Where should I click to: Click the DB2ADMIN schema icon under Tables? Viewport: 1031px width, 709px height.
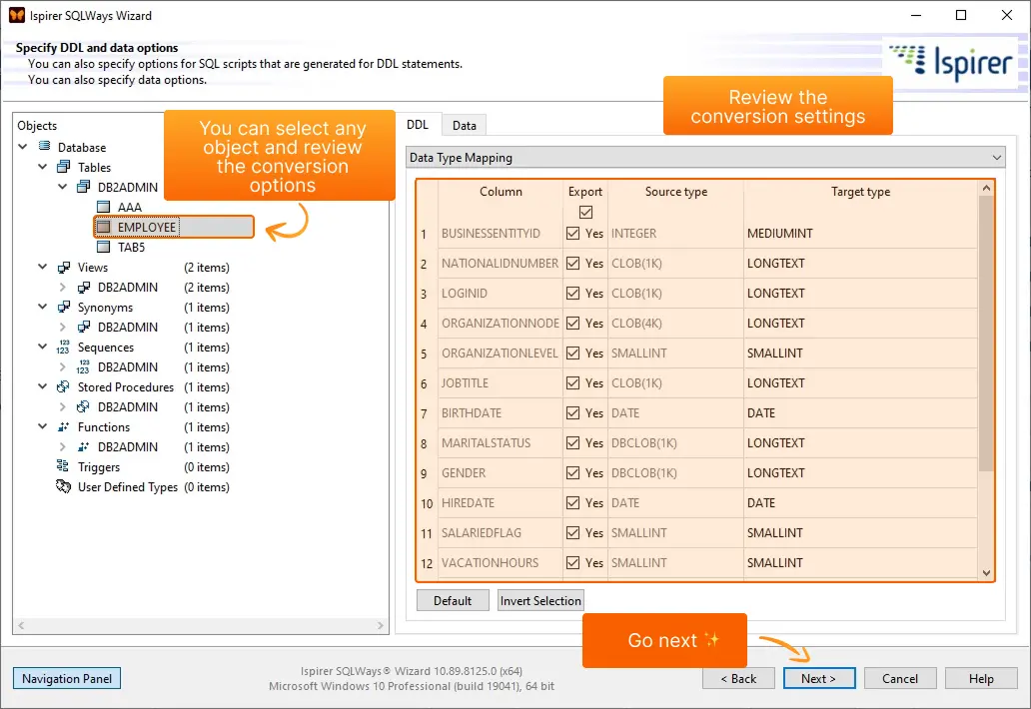(x=84, y=187)
